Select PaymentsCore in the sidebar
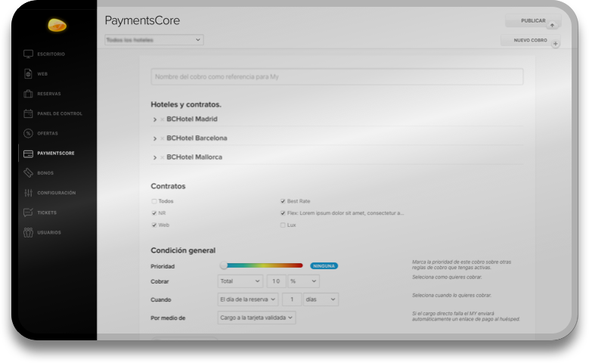 (x=56, y=154)
